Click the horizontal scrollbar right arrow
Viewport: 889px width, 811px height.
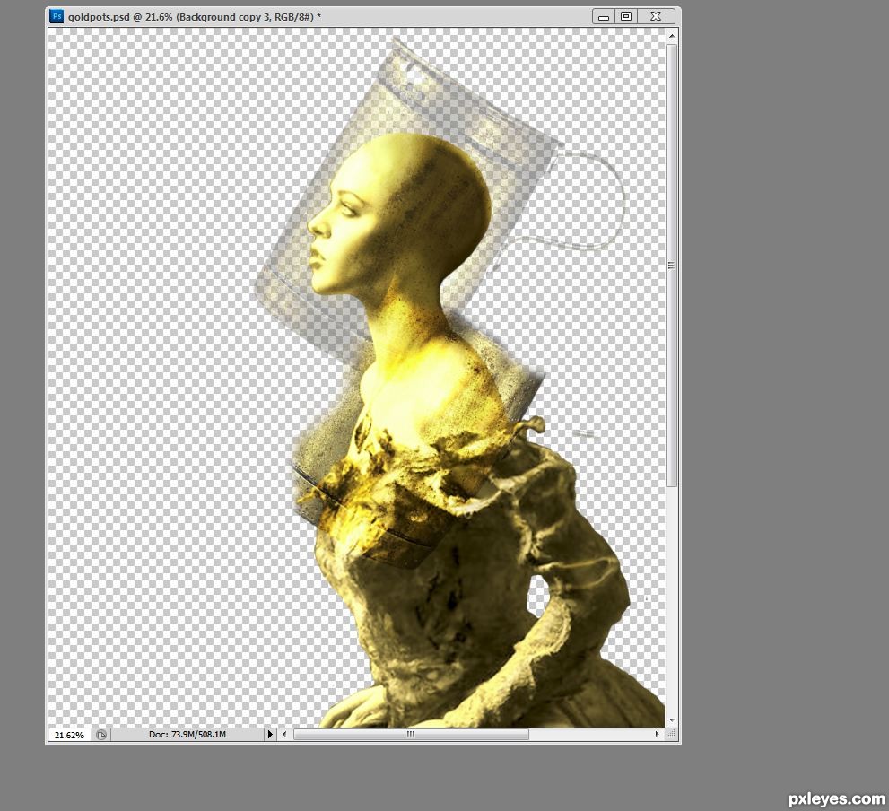coord(658,735)
